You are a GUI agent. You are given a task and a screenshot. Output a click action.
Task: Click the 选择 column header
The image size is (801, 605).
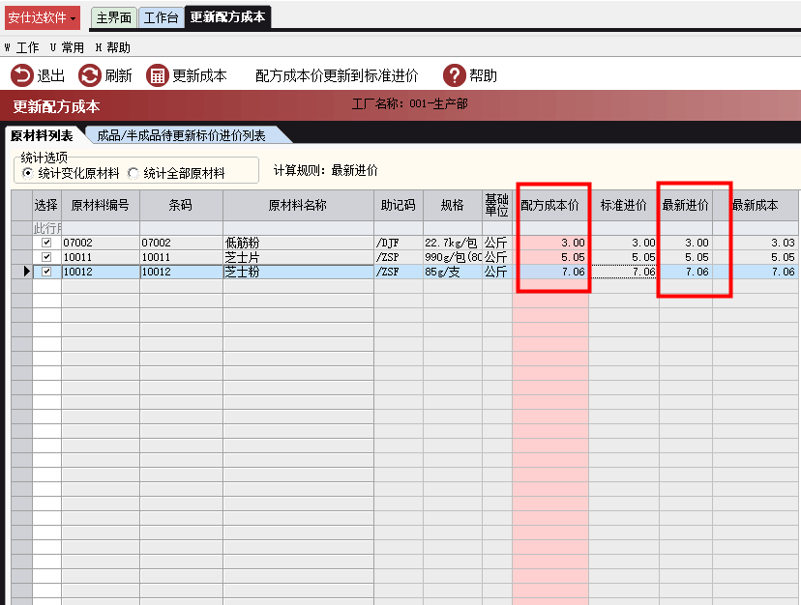(46, 205)
